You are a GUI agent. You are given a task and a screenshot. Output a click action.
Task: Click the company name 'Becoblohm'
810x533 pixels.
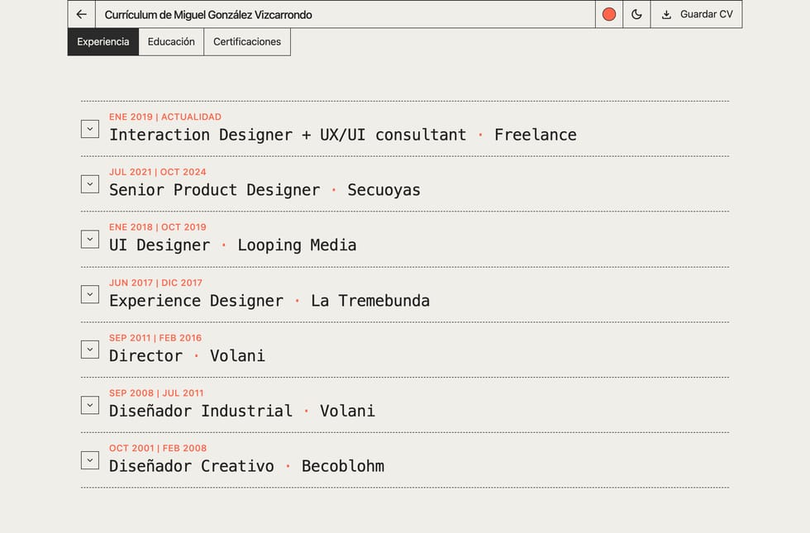point(343,466)
